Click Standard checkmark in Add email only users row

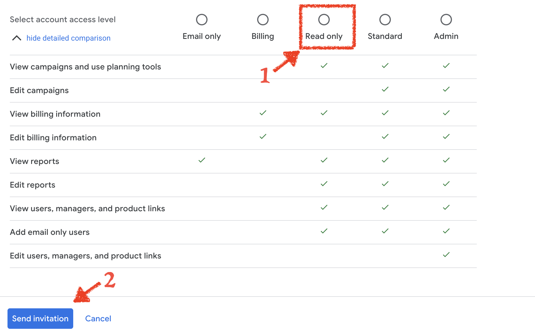(x=385, y=231)
